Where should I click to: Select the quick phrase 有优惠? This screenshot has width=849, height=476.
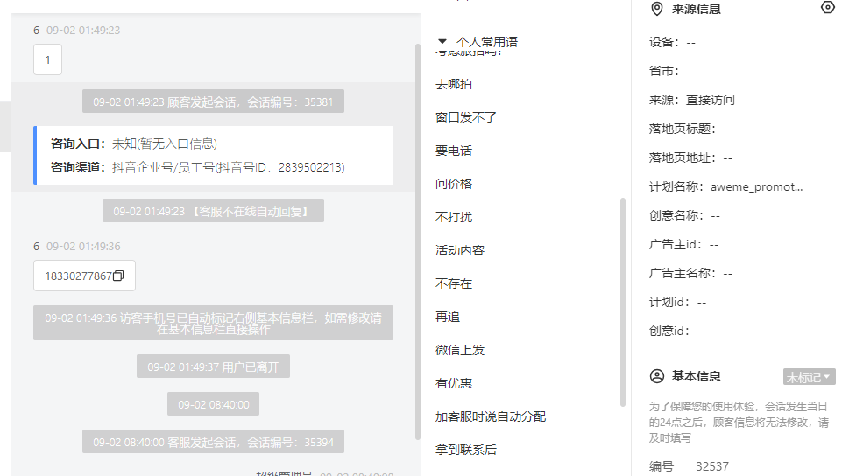(454, 383)
